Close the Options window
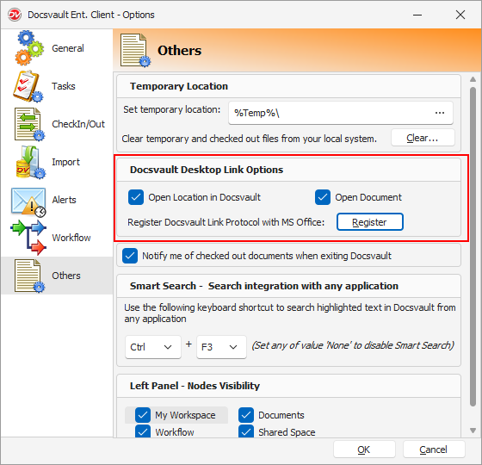This screenshot has width=482, height=465. tap(460, 15)
